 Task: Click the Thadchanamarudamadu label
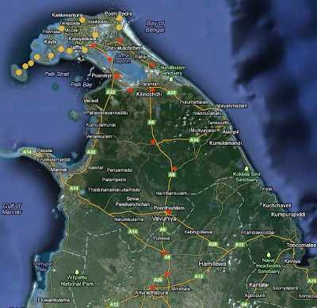click(114, 190)
